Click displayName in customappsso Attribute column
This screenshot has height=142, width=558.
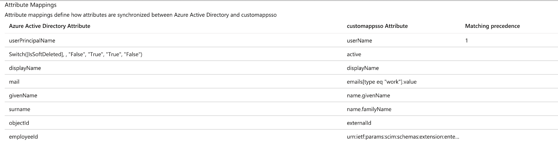click(363, 68)
